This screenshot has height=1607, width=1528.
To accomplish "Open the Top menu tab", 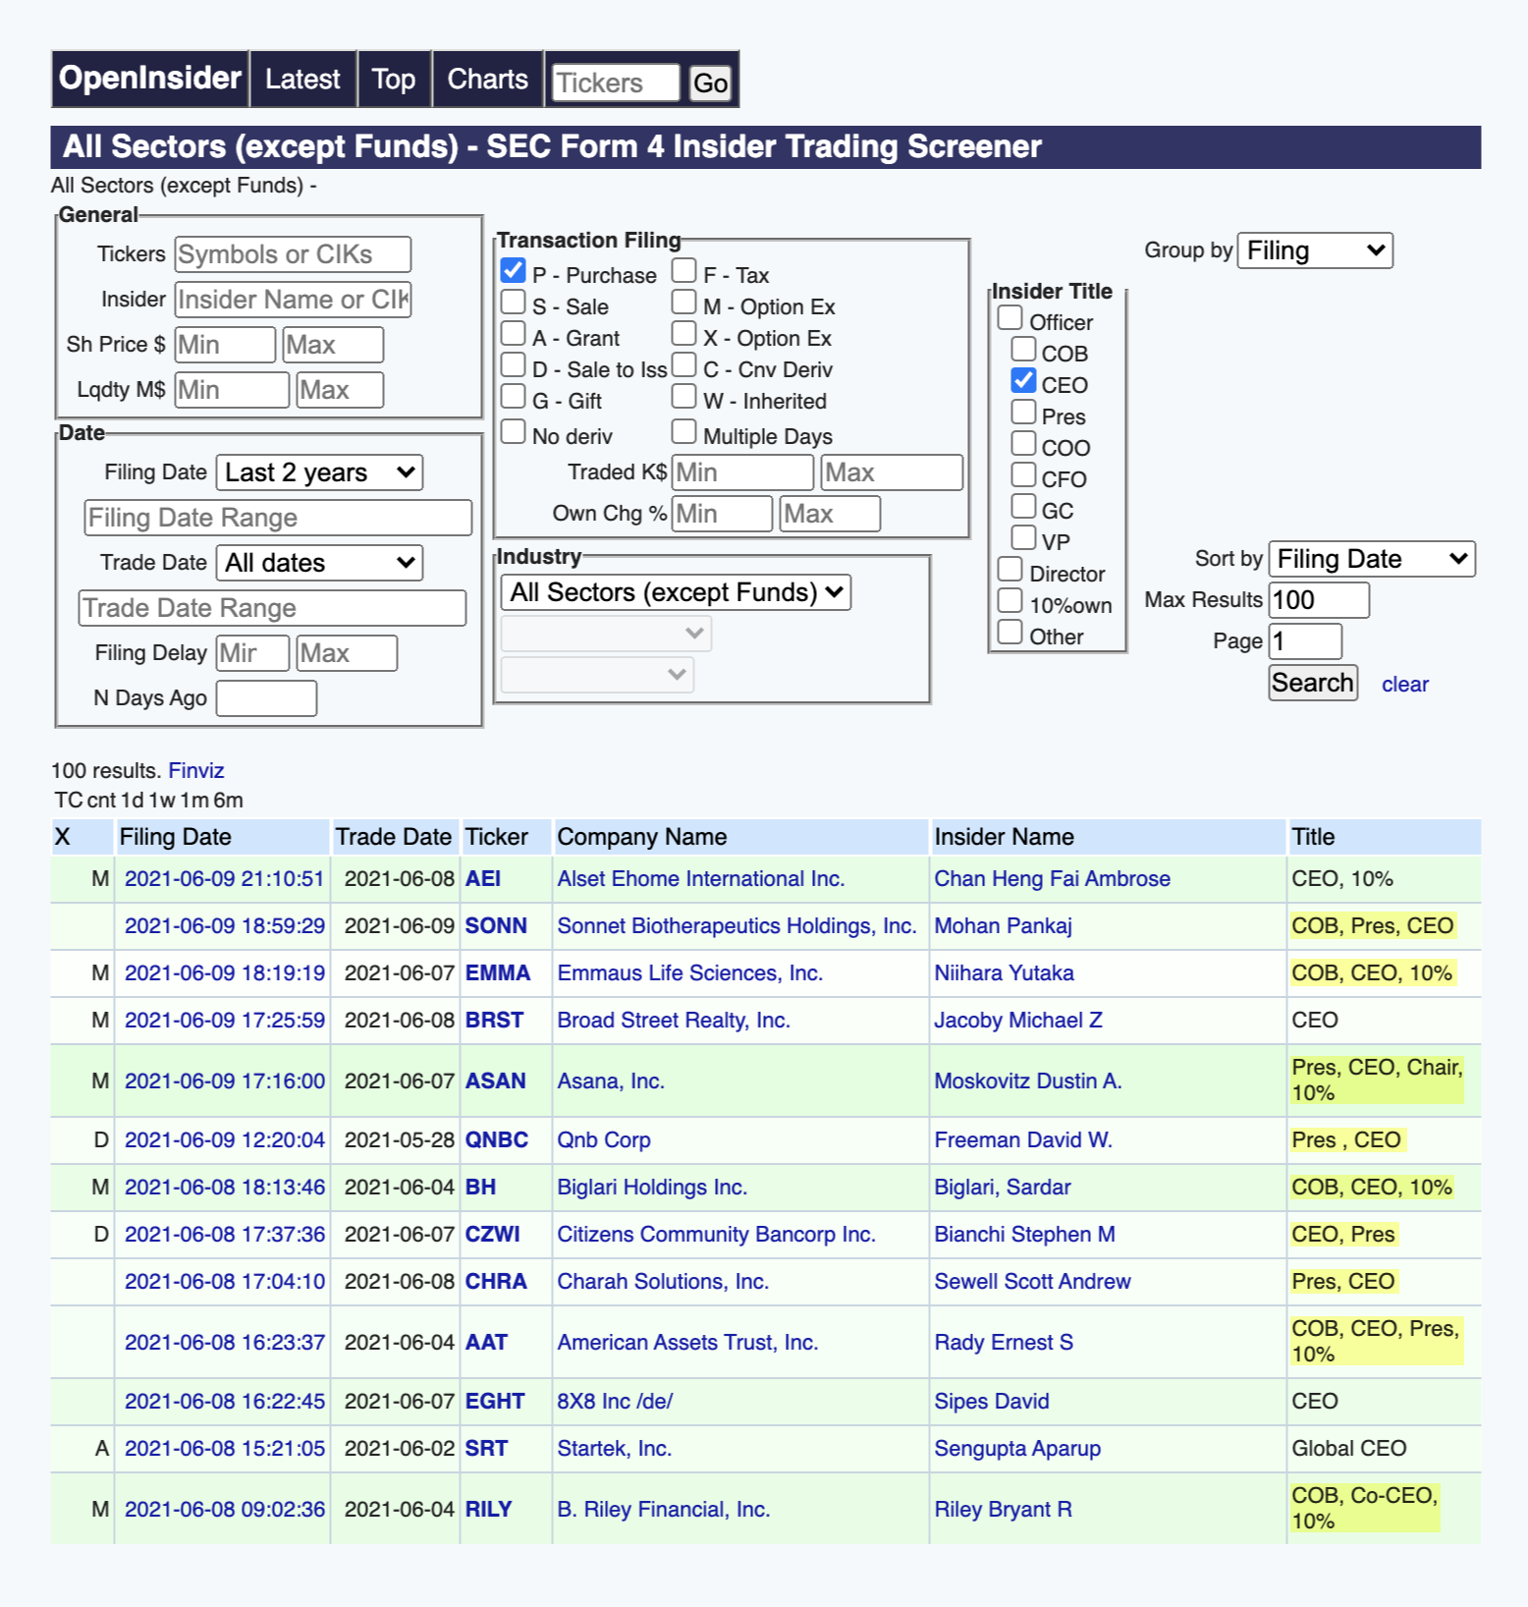I will coord(394,79).
